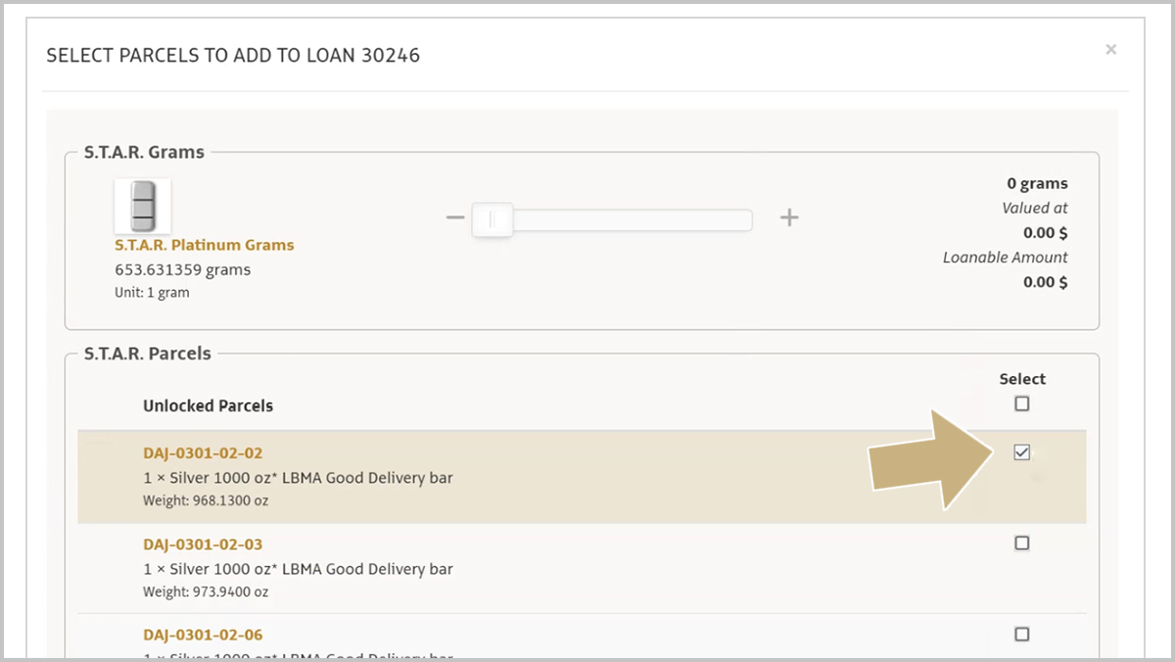Click the middle of the grams slider track
Image resolution: width=1175 pixels, height=662 pixels.
[x=612, y=219]
